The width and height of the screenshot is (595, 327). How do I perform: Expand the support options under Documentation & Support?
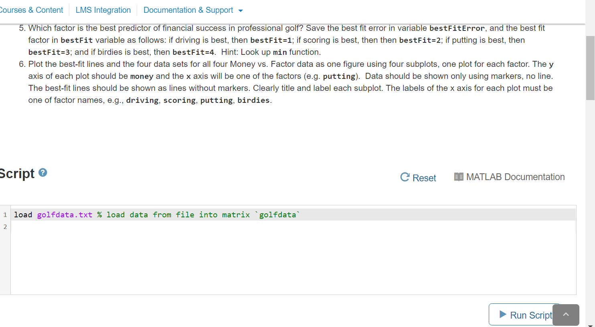point(189,10)
